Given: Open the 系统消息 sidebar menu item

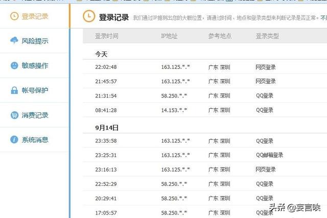Looking at the screenshot, I should tap(34, 140).
